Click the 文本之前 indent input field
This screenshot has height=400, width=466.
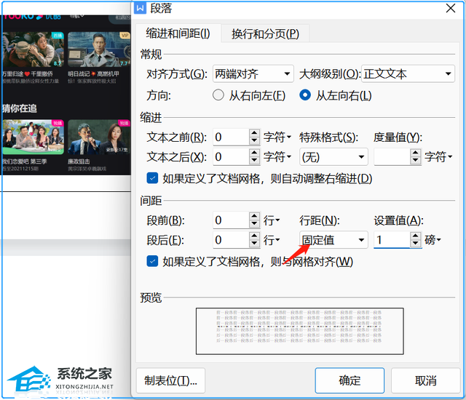tap(231, 137)
